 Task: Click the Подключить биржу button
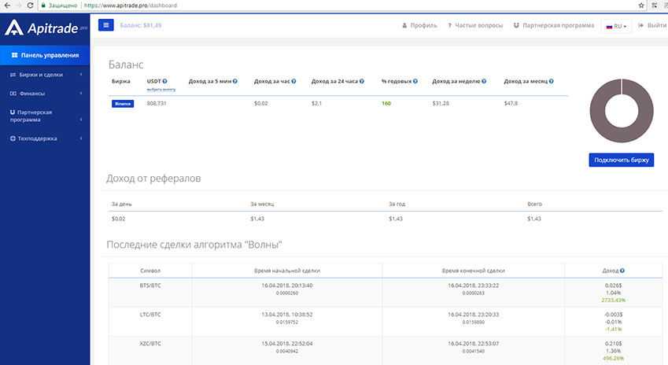point(622,160)
